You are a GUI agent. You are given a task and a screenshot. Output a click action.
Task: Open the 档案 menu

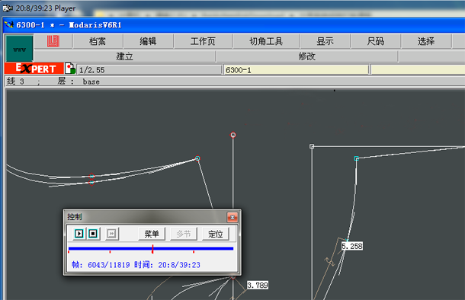pos(98,41)
